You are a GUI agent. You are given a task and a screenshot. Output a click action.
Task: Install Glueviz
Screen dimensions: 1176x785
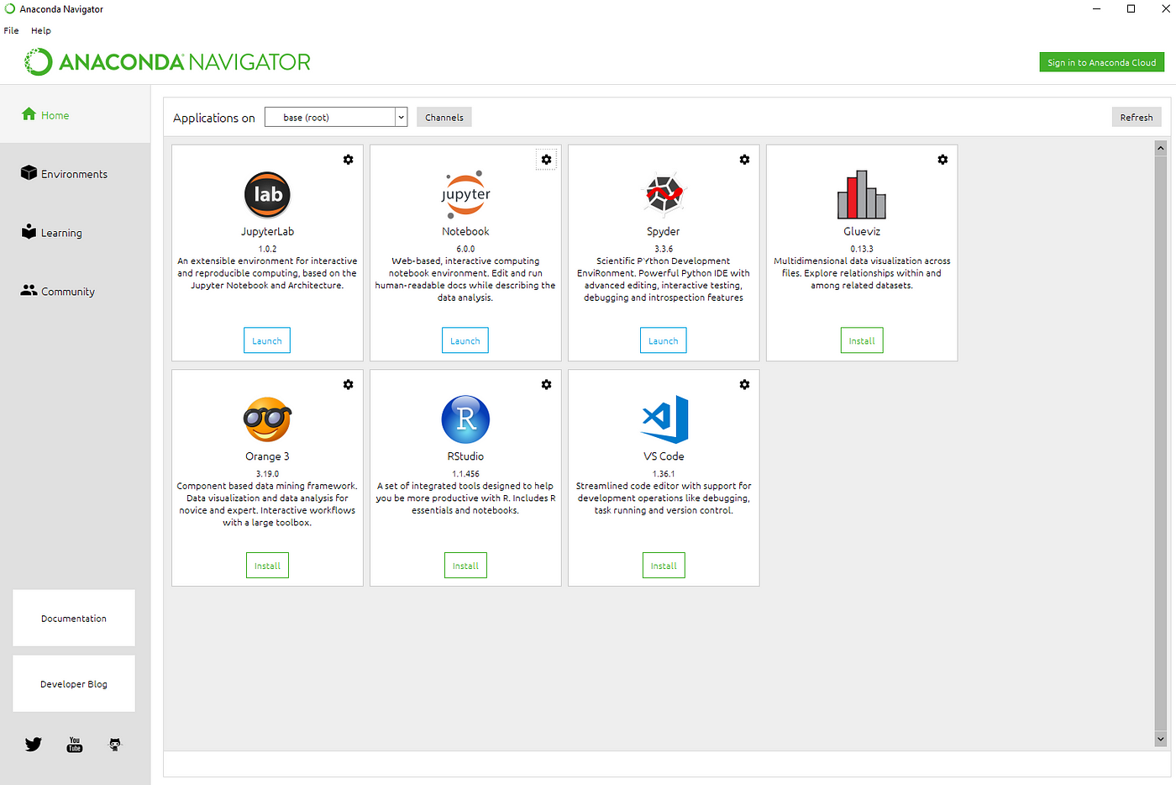coord(862,340)
